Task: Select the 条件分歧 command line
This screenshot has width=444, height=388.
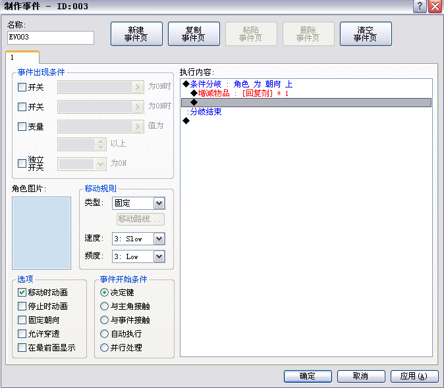Action: point(306,84)
